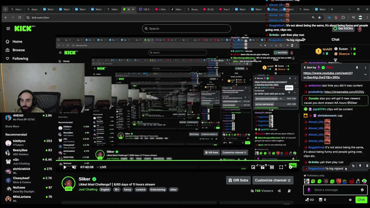Pin ReggieKool's latest chat message

[360, 166]
